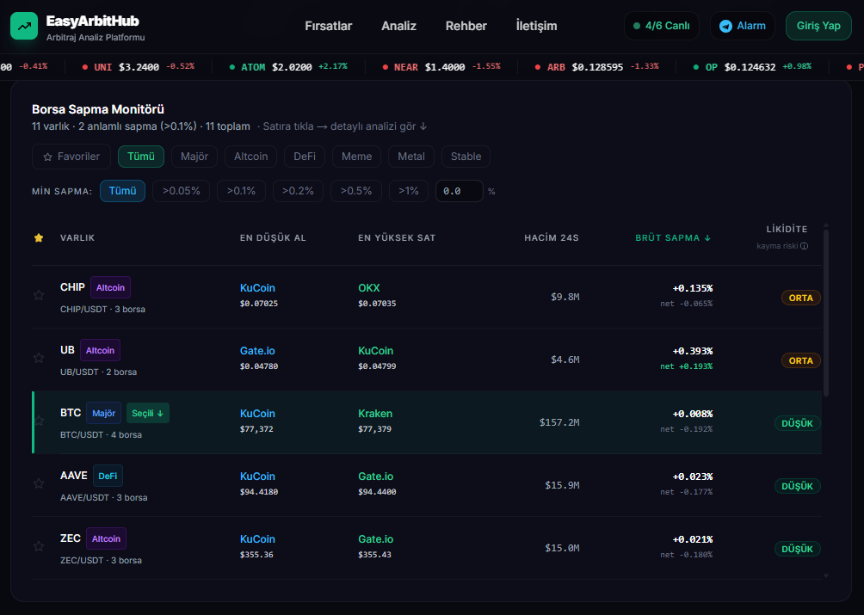Star the UB row as a favorite

click(x=39, y=358)
